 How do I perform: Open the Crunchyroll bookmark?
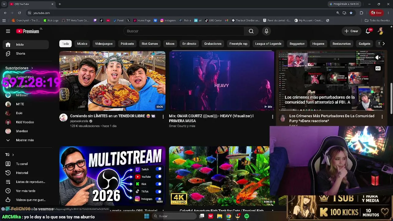(26, 21)
